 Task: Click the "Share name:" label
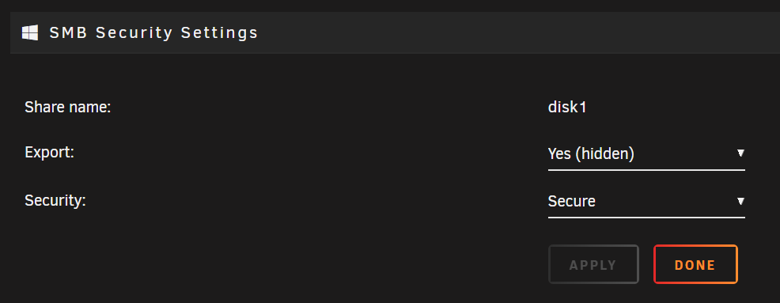(68, 107)
